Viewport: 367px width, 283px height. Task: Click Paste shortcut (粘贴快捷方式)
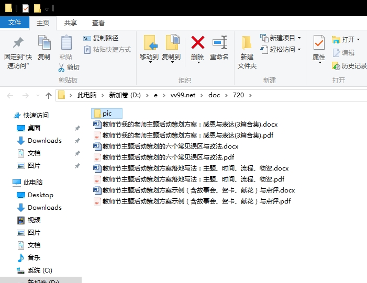107,50
